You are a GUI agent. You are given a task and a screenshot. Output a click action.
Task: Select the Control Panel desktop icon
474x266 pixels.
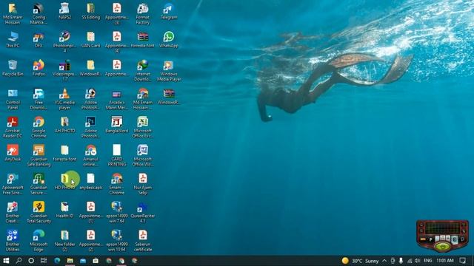[13, 99]
